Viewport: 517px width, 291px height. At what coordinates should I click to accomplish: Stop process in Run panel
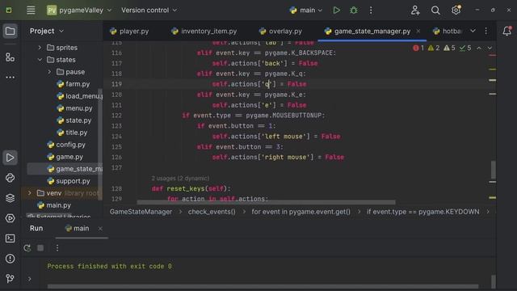(x=40, y=248)
